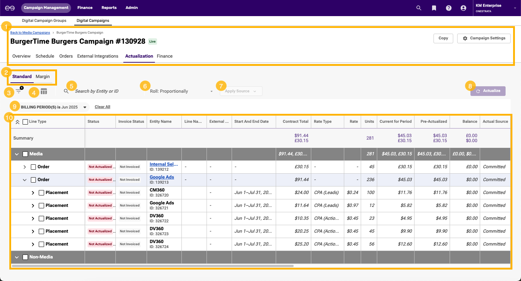This screenshot has height=281, width=521.
Task: Switch to the Margin view tab
Action: (x=43, y=77)
